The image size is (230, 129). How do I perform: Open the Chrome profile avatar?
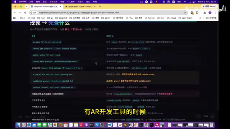(210, 13)
